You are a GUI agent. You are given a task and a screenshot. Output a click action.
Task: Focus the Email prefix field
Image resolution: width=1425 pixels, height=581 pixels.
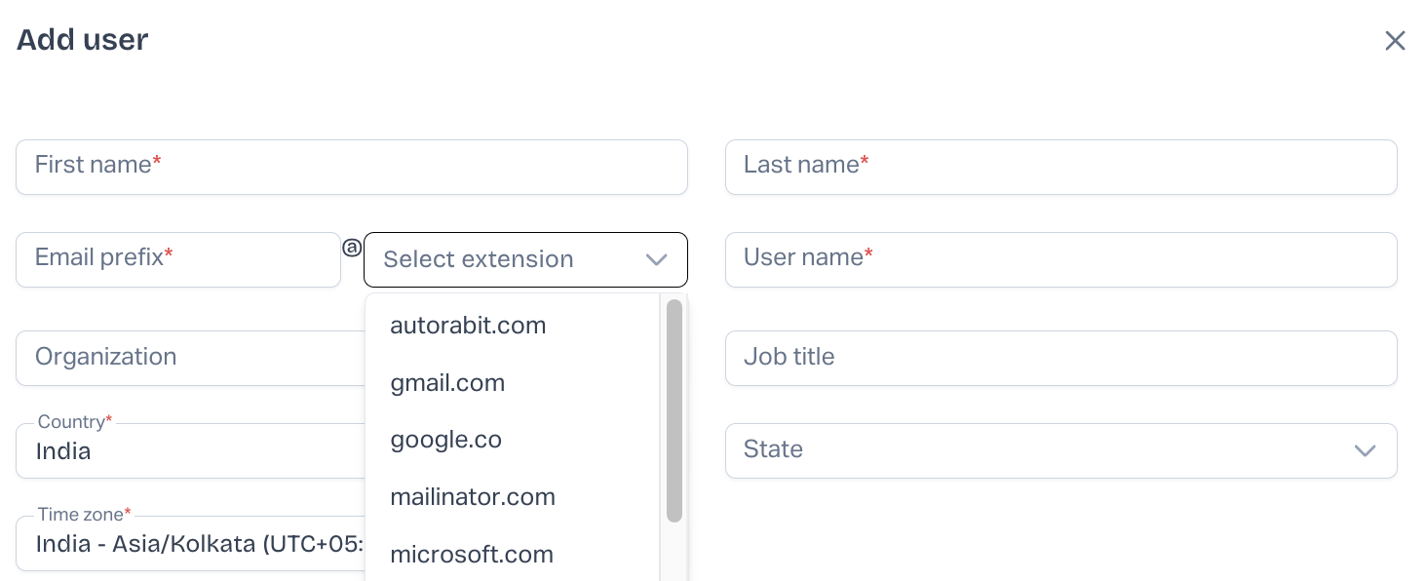point(177,259)
